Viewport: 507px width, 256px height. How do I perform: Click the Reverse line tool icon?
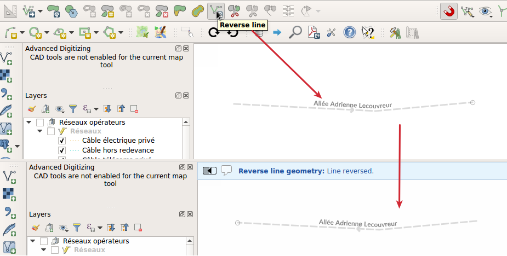click(215, 10)
